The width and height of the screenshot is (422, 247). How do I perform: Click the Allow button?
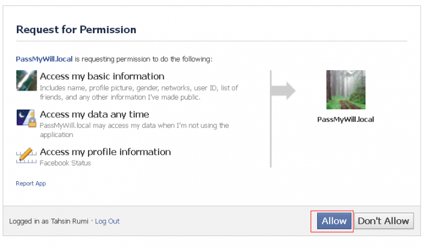pyautogui.click(x=334, y=221)
